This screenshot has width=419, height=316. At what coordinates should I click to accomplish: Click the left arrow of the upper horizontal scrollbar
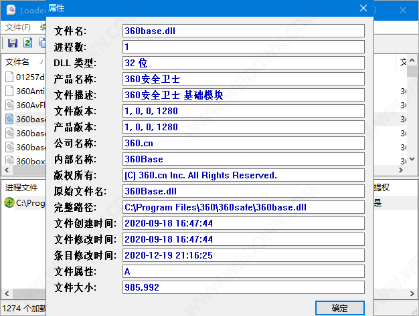tap(7, 170)
